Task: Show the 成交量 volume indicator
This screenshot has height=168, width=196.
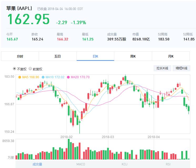Action: [x=37, y=164]
